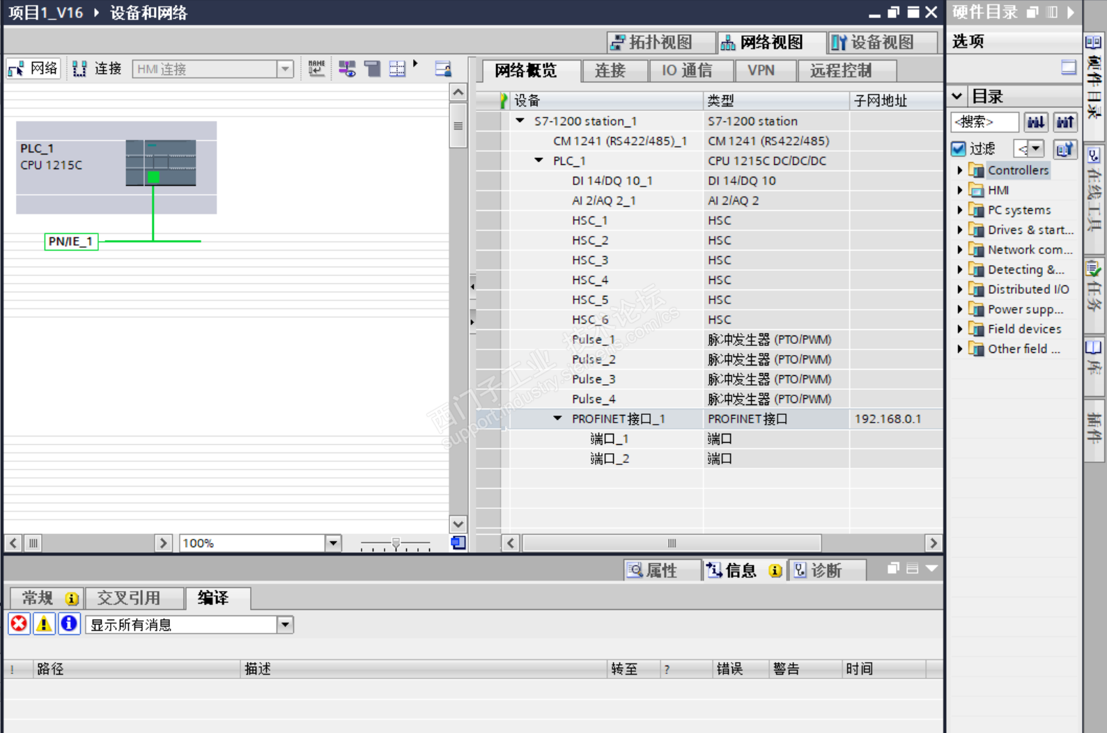
Task: Click the dark page-layout toolbar icon
Action: [372, 68]
